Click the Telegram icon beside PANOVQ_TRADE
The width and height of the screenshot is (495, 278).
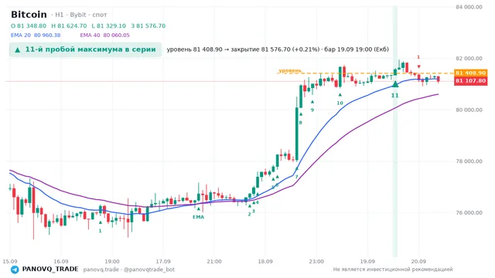[15, 270]
